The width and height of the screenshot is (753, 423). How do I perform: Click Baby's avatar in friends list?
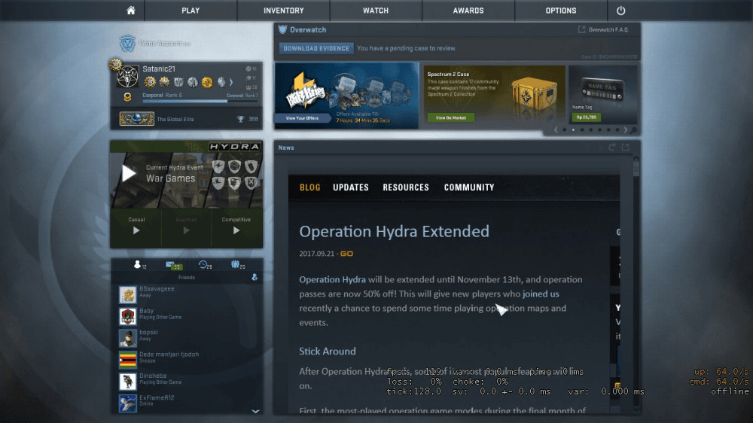point(128,316)
